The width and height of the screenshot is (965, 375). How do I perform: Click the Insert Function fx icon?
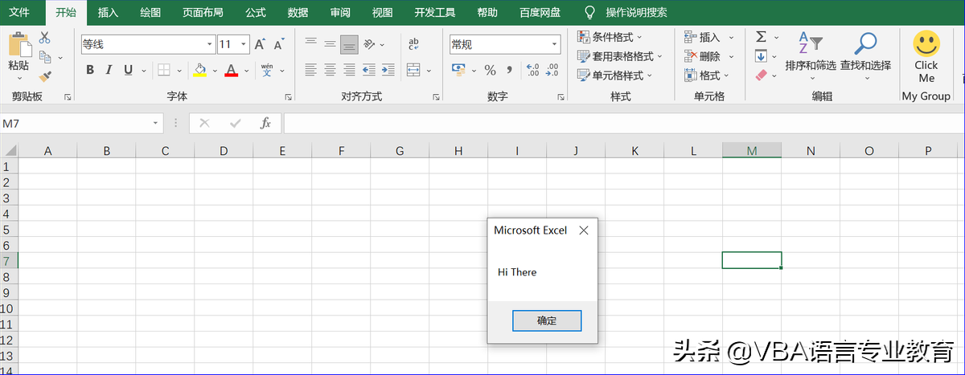[265, 123]
